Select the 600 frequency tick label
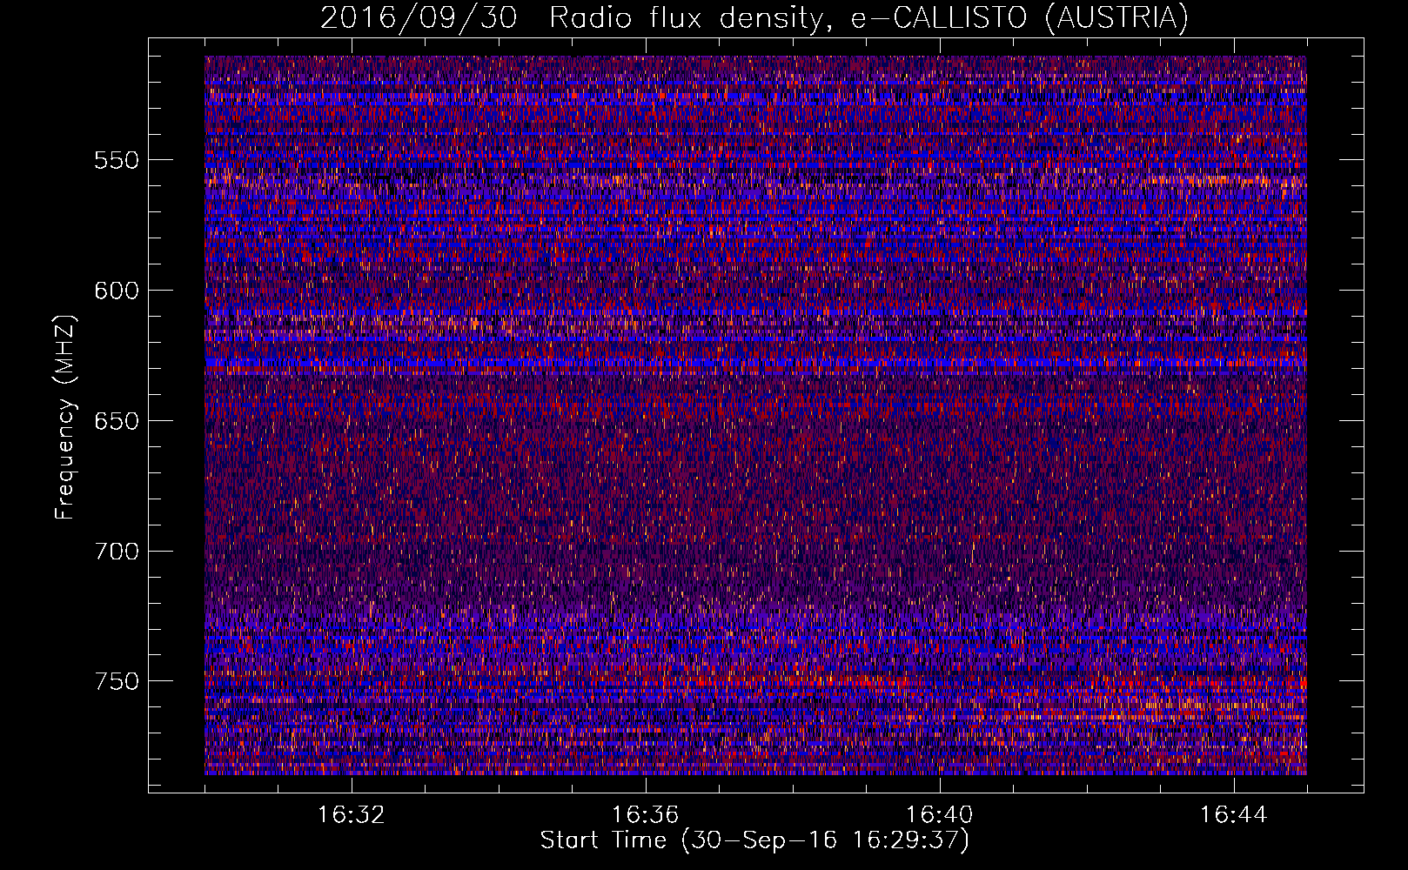Viewport: 1408px width, 870px height. pyautogui.click(x=117, y=291)
